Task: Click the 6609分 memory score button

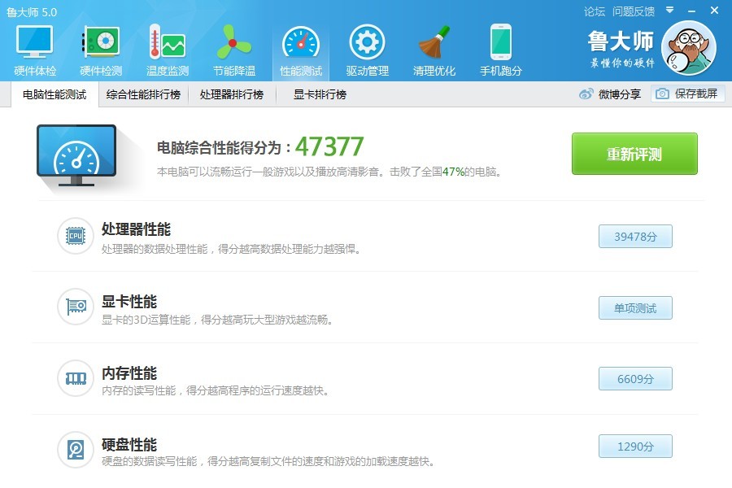Action: (x=635, y=379)
